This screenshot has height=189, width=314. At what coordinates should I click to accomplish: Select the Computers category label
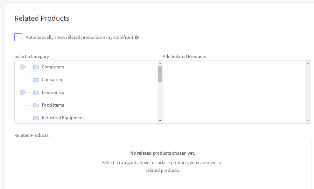coord(53,67)
